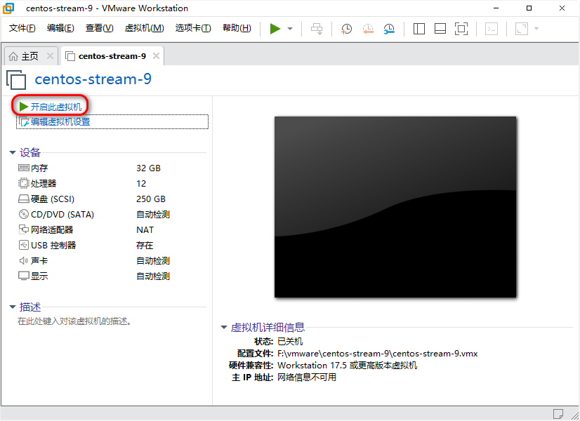Select the 声卡 device row
This screenshot has width=580, height=421.
click(x=112, y=261)
